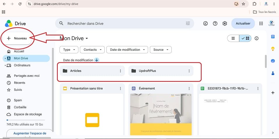279x139 pixels.
Task: Switch to grid view layout
Action: coord(245,38)
